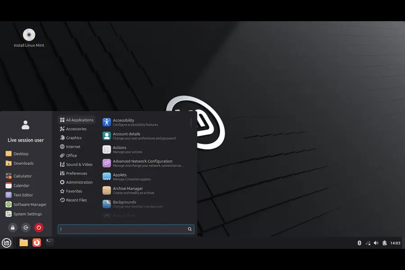Select the Graphics category
Screen dimensions: 405x270
tap(71, 138)
